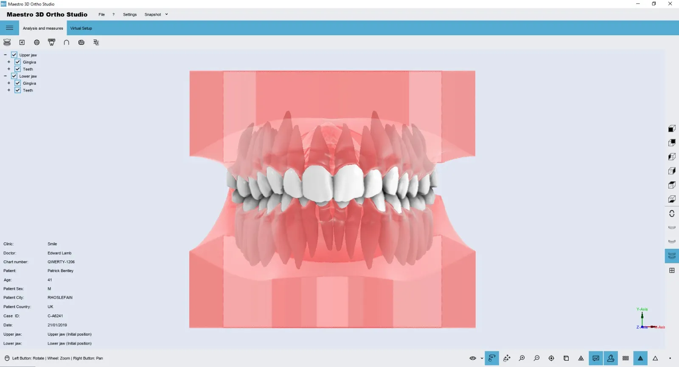Show upper jaw only view icon
The height and width of the screenshot is (367, 679).
pyautogui.click(x=672, y=228)
